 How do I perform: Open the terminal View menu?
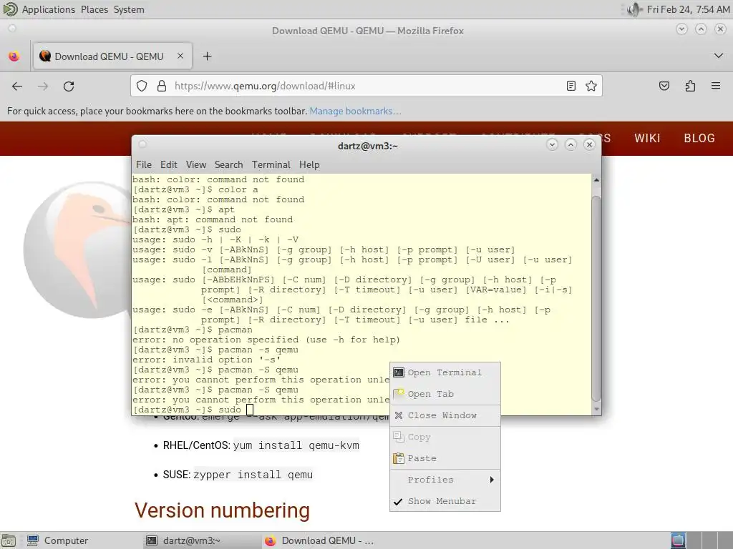click(196, 165)
